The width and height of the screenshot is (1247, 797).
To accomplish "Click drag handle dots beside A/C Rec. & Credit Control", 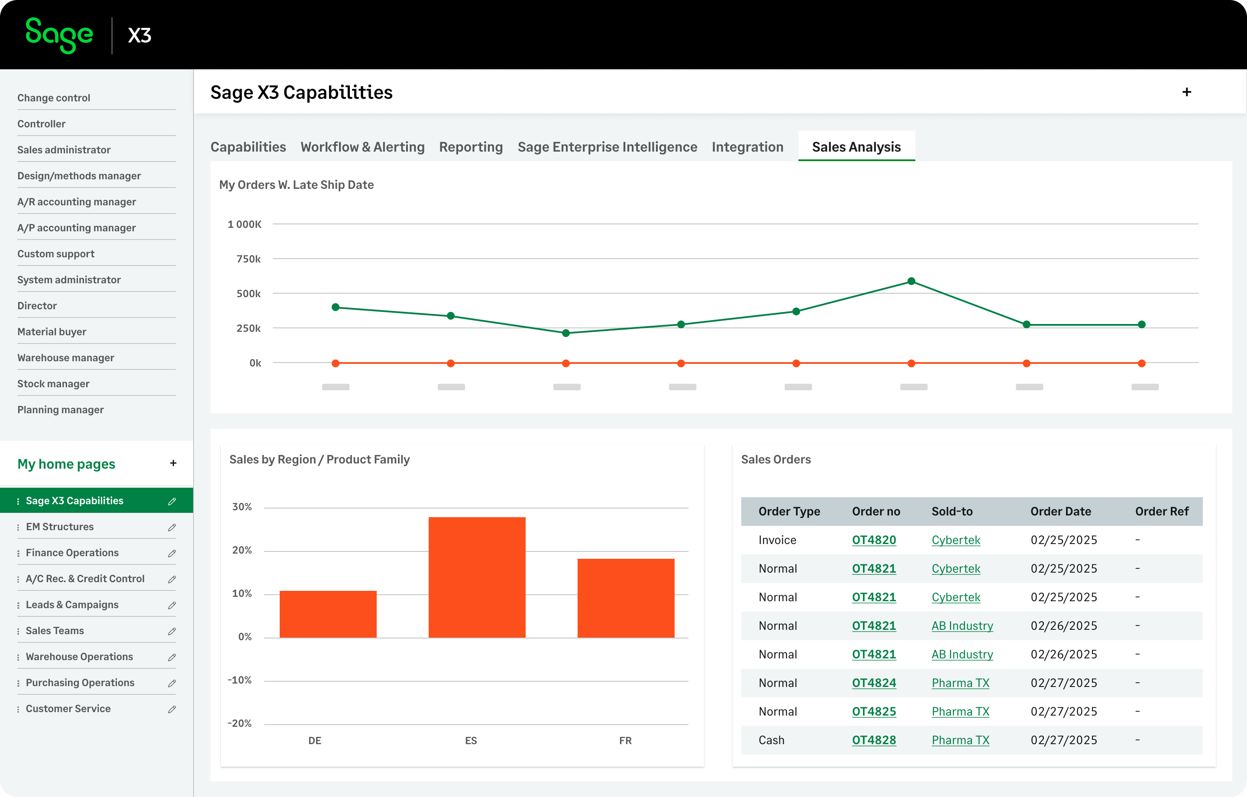I will tap(18, 579).
